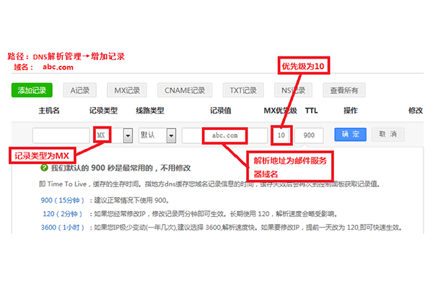Choose the 120（2分钟） TTL option
Viewport: 433px width, 289px height.
(x=59, y=213)
